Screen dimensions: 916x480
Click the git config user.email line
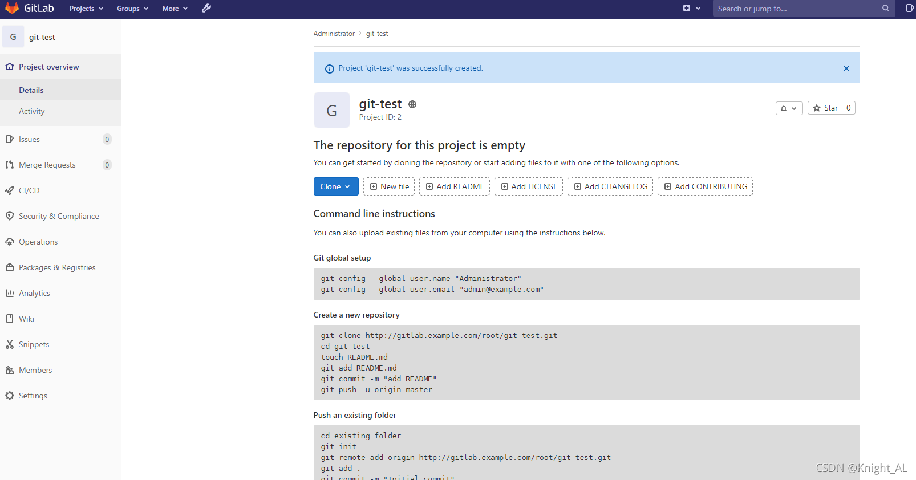pyautogui.click(x=432, y=289)
